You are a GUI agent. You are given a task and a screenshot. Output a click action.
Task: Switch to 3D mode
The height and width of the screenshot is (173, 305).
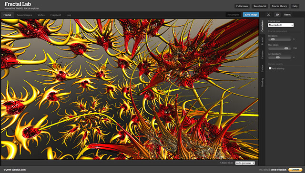coord(277,15)
